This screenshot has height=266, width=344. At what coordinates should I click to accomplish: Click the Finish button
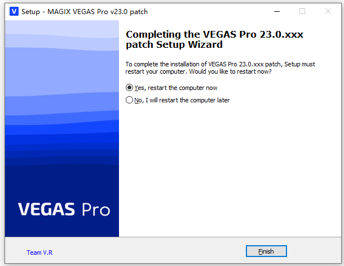(266, 251)
